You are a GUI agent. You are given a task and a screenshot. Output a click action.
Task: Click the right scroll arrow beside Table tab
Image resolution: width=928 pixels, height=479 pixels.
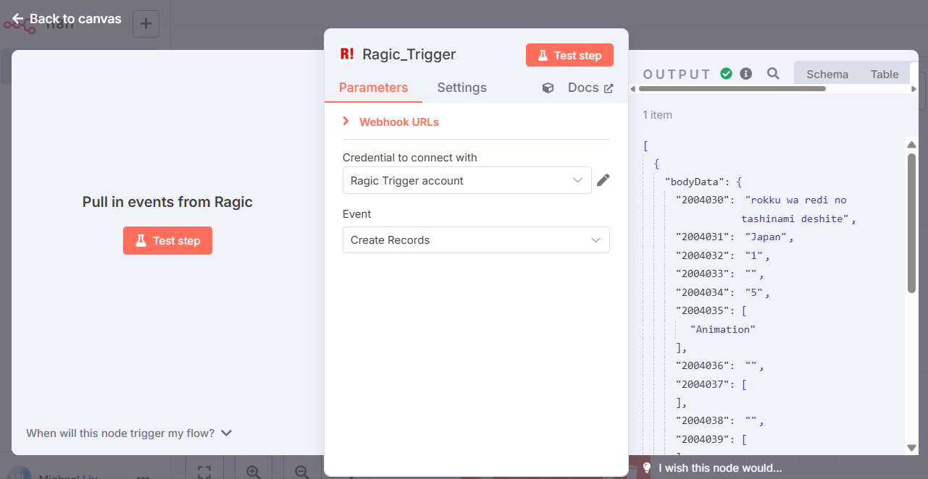tap(914, 89)
